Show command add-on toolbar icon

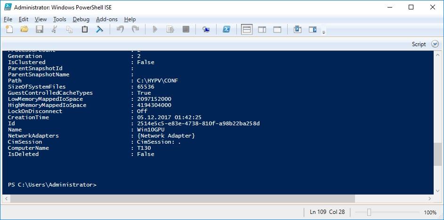coord(313,29)
